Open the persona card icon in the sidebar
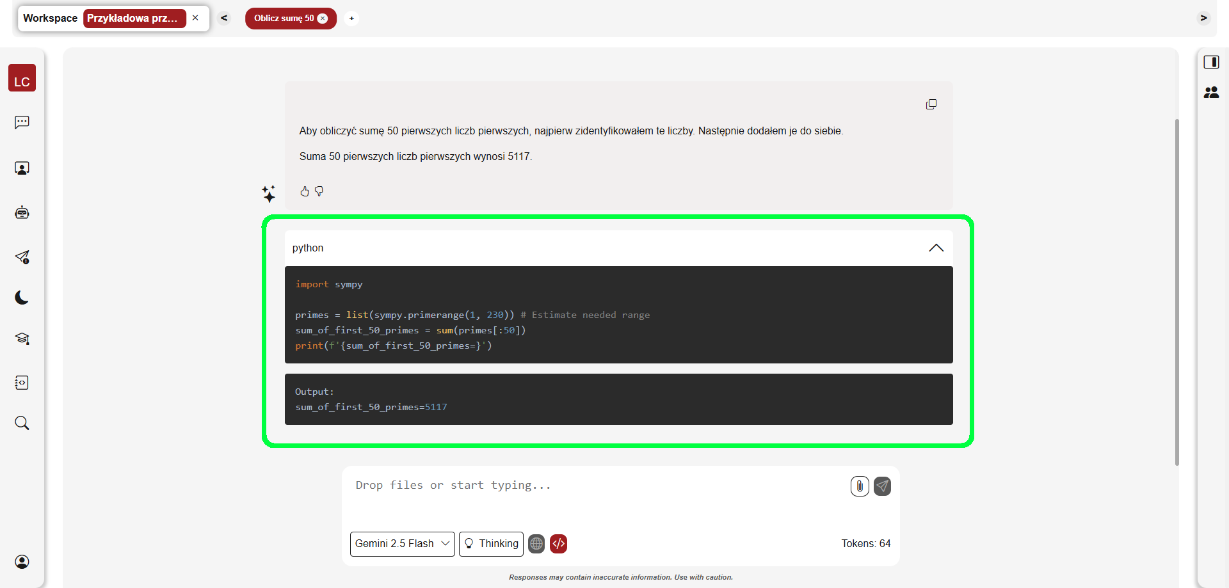 tap(22, 168)
